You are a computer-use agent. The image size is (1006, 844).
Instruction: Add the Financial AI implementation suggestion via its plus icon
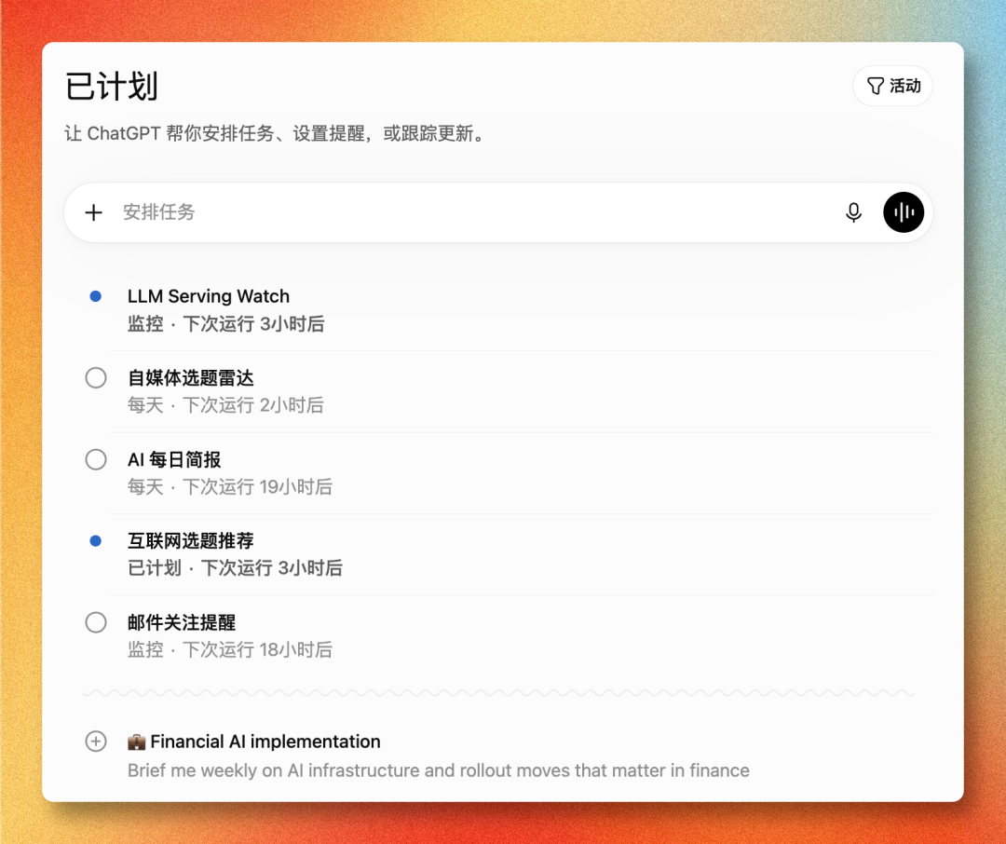96,742
